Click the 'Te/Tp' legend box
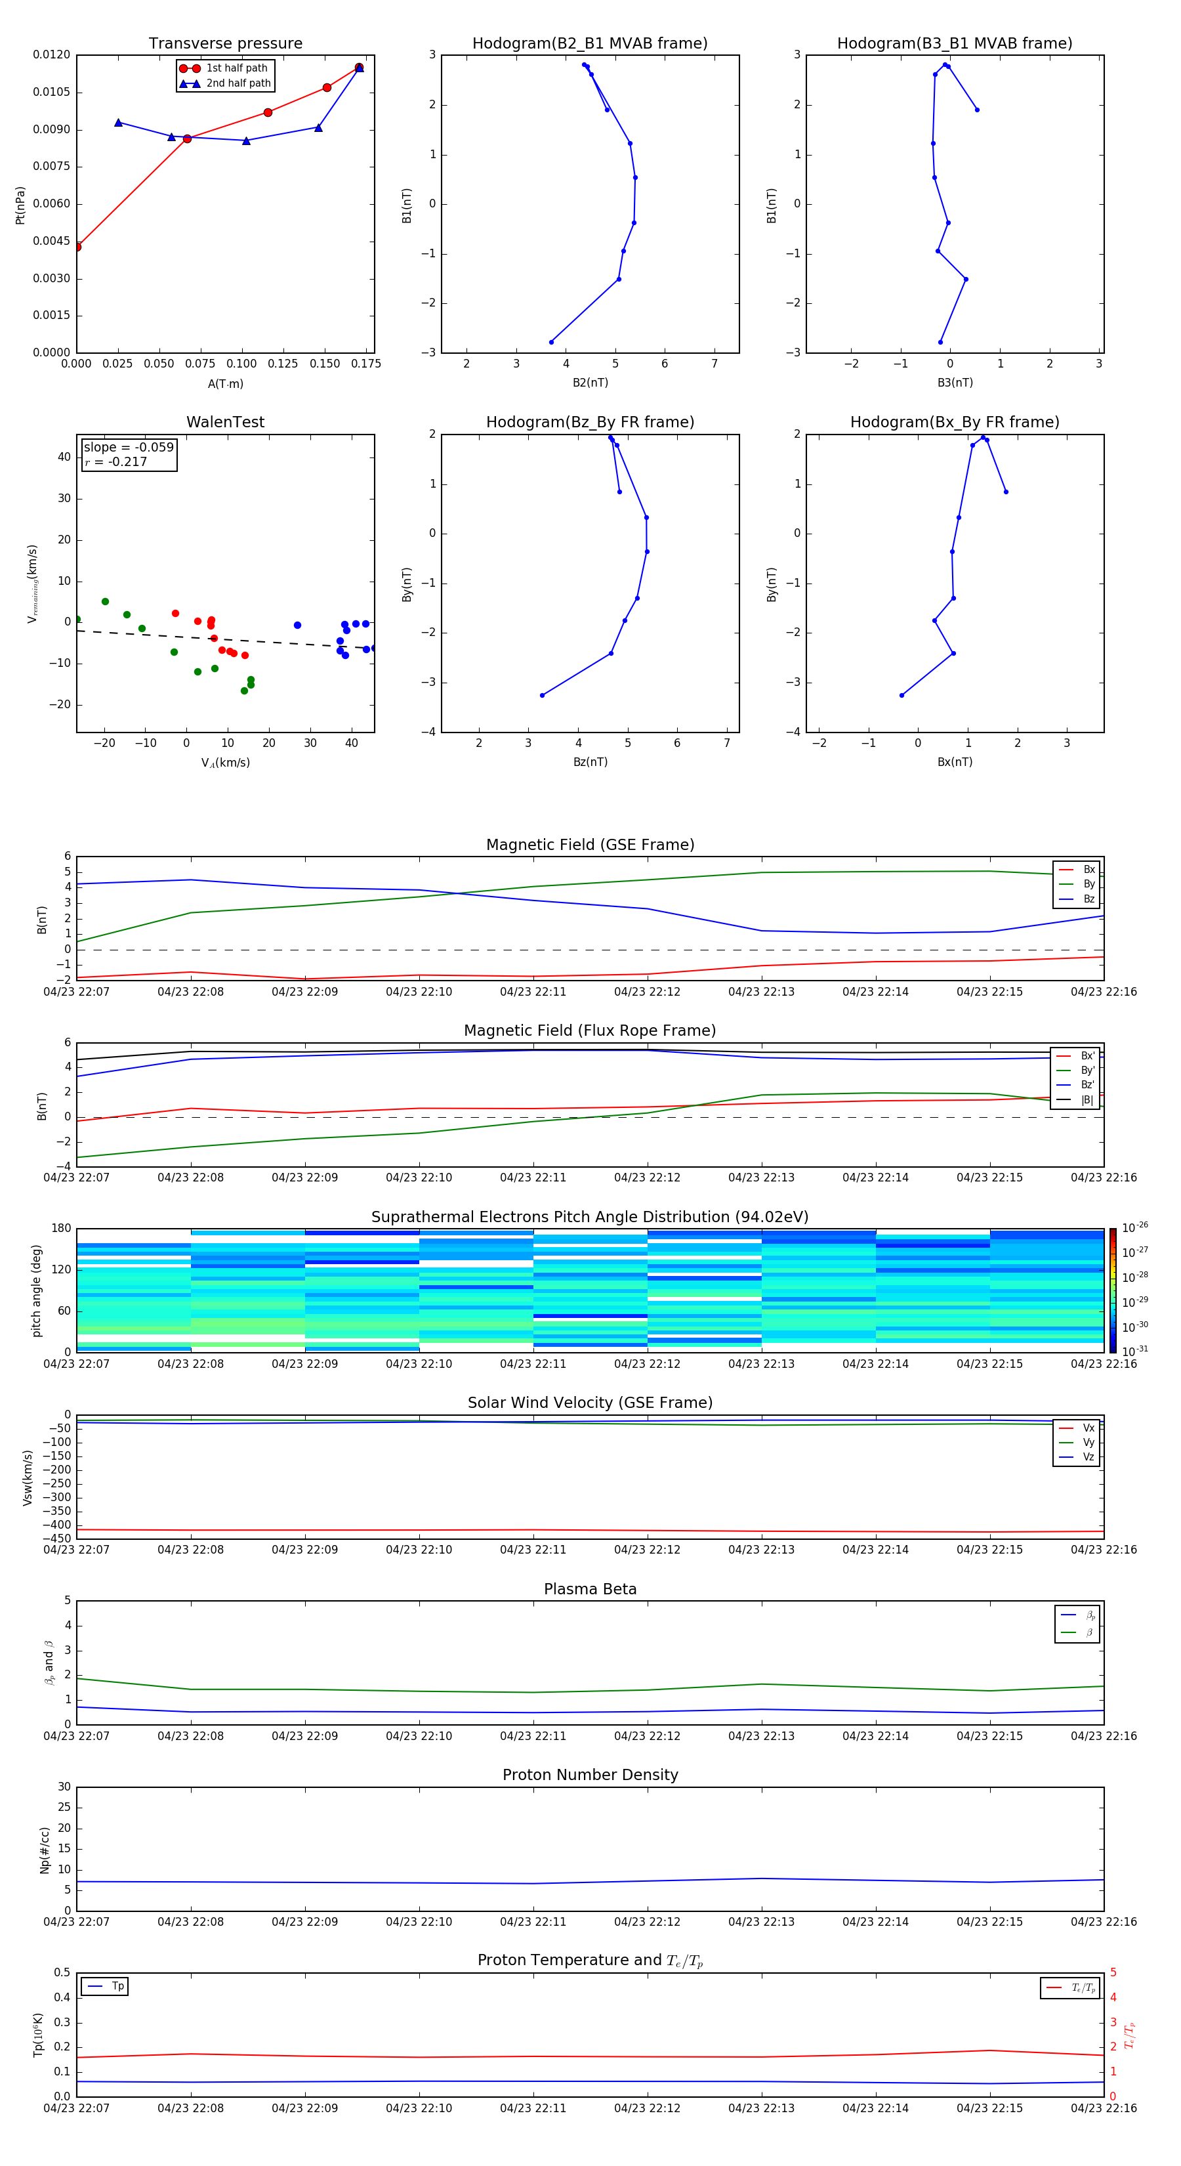Viewport: 1181px width, 2166px height. pyautogui.click(x=1070, y=1987)
